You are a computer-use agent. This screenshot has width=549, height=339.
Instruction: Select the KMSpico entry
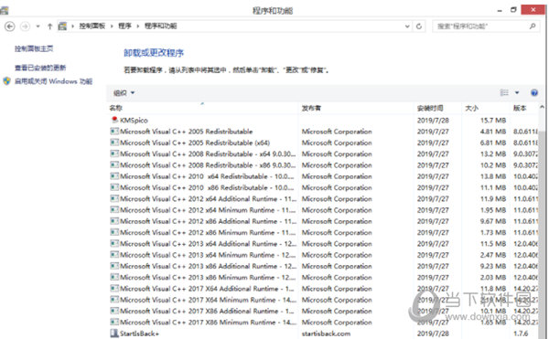(134, 121)
